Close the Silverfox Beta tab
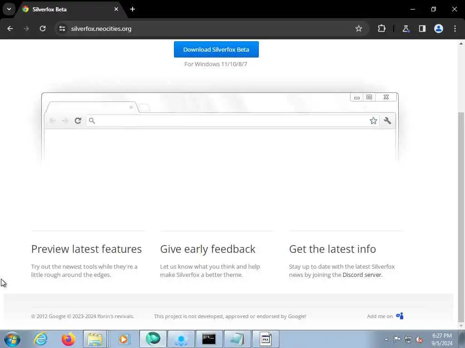The width and height of the screenshot is (465, 348). click(116, 9)
